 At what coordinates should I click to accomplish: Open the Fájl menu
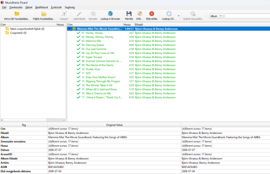point(4,7)
